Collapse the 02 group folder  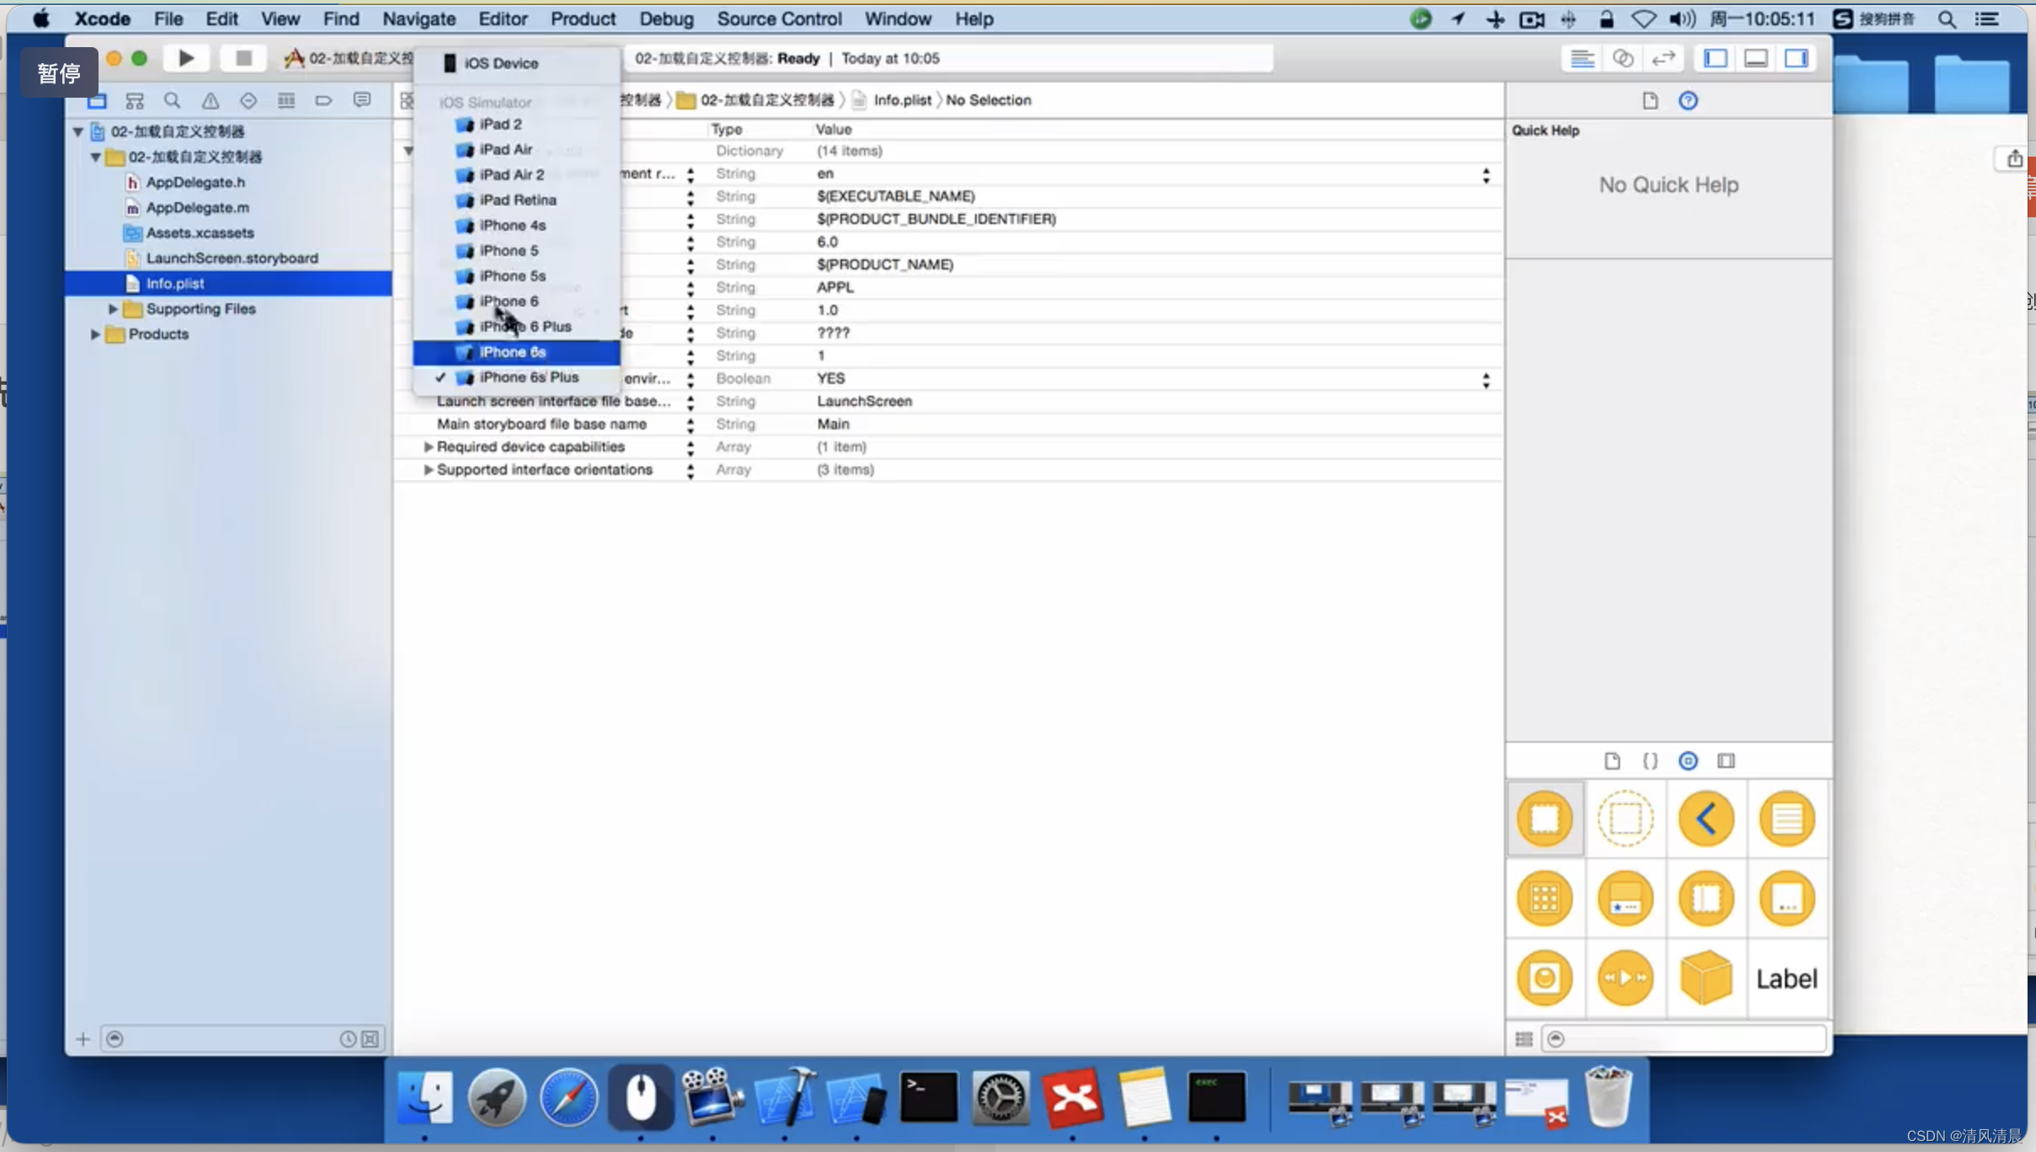click(96, 157)
